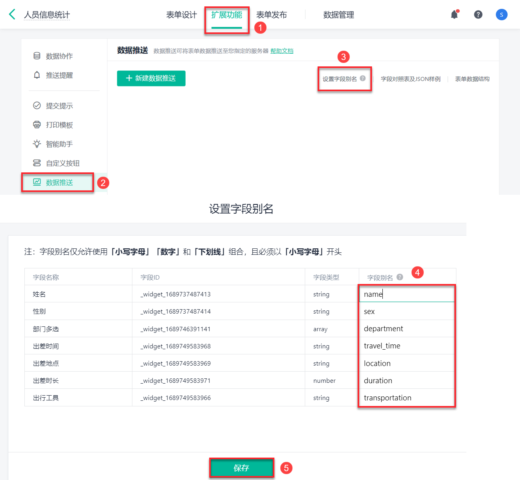Switch to the 表单发布 tab

pos(272,15)
